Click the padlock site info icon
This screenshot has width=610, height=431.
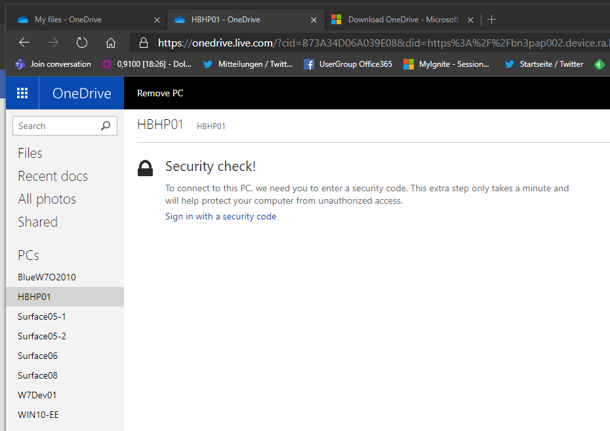(143, 43)
